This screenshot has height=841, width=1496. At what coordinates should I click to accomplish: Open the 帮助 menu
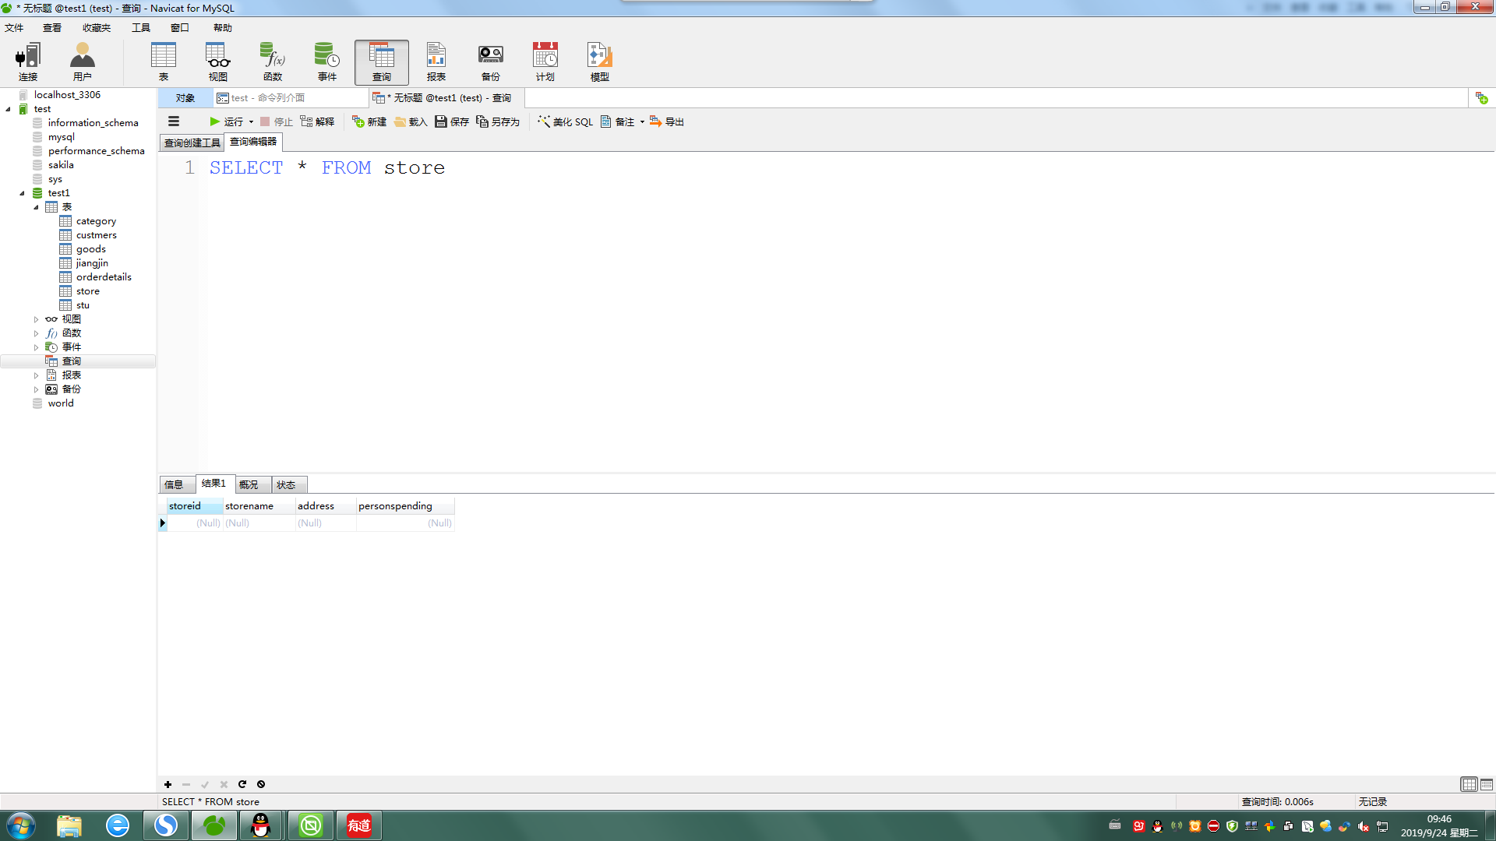click(223, 28)
